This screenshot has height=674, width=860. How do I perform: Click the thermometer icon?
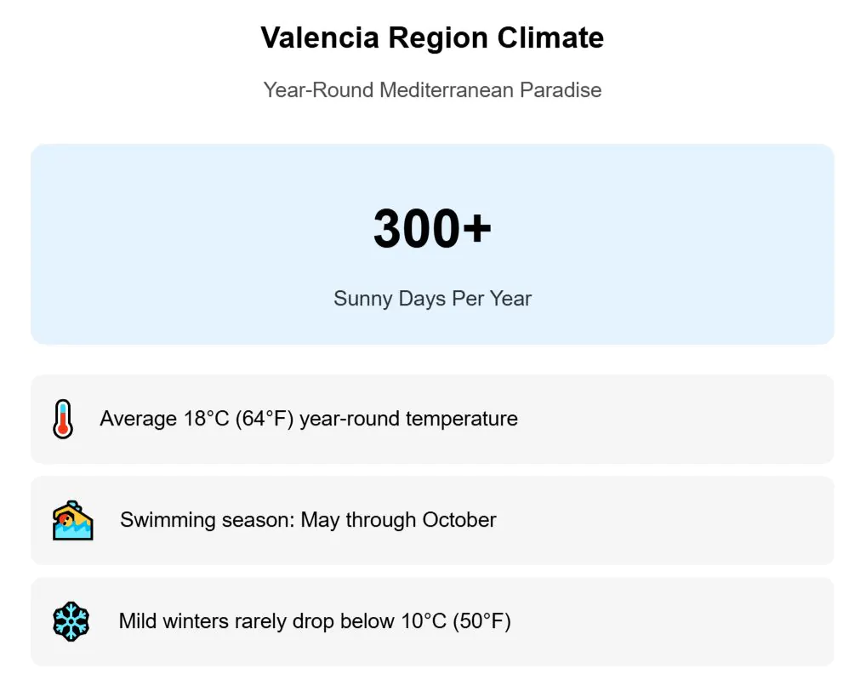click(x=63, y=419)
